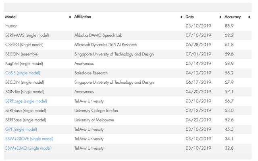This screenshot has height=161, width=258.
Task: Click BERT+AMS (single model) cell
Action: (x=27, y=35)
